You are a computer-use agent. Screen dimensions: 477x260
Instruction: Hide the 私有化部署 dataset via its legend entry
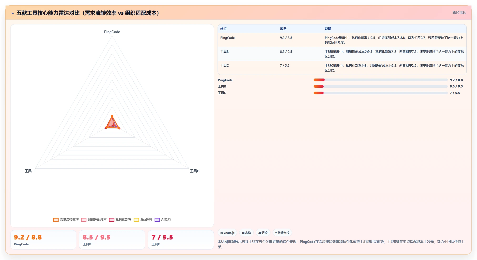120,220
